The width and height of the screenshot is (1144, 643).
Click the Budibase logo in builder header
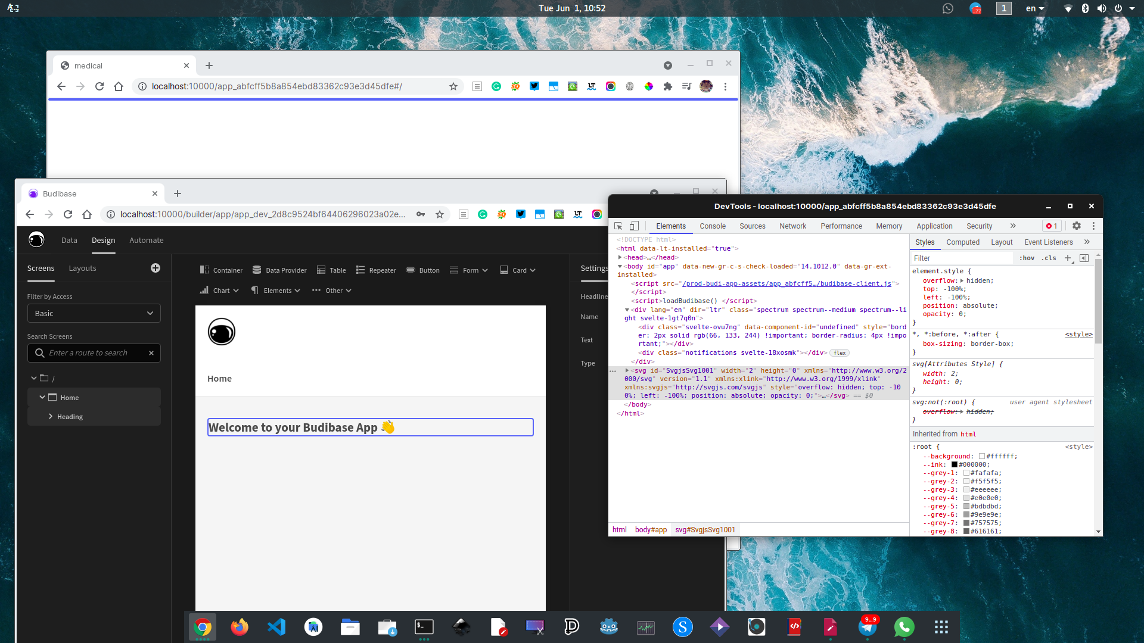(36, 239)
